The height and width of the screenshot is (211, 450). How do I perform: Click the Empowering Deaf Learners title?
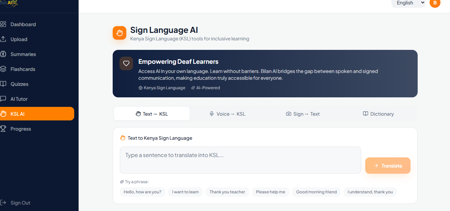tap(178, 62)
